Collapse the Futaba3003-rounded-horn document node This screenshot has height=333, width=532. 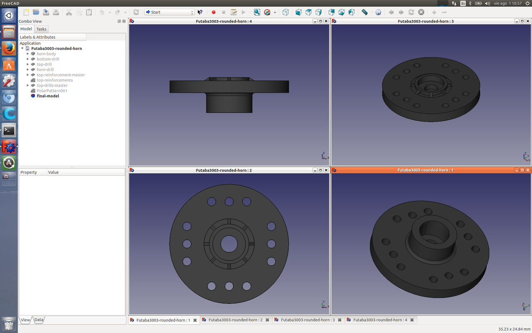[22, 49]
